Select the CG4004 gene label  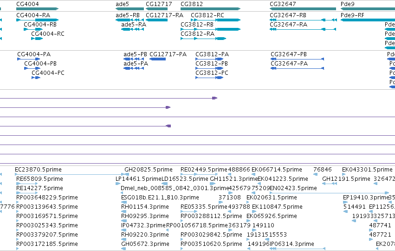click(x=27, y=4)
